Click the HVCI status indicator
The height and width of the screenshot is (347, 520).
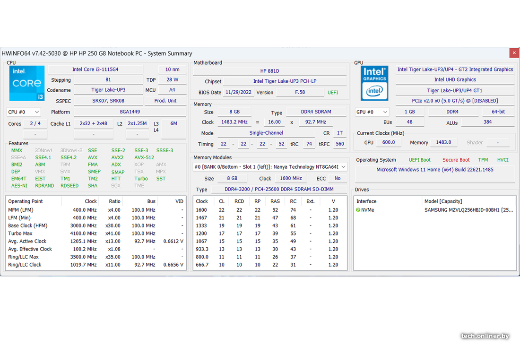[503, 160]
